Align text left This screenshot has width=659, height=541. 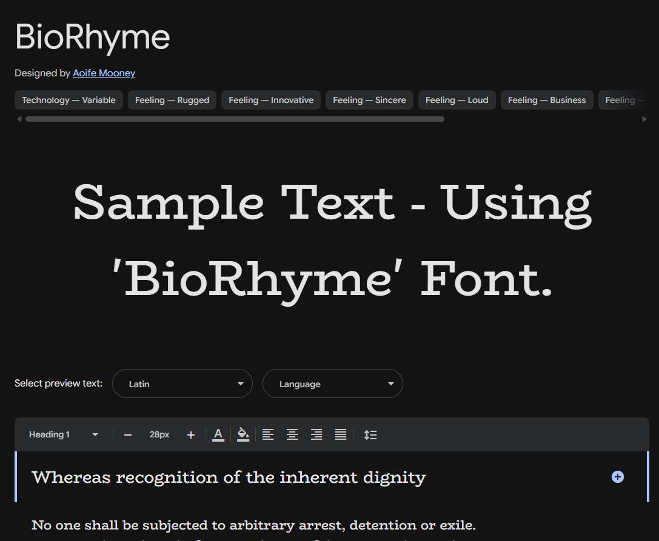pos(268,435)
